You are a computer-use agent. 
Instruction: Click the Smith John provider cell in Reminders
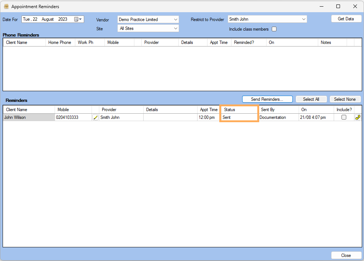[x=121, y=117]
